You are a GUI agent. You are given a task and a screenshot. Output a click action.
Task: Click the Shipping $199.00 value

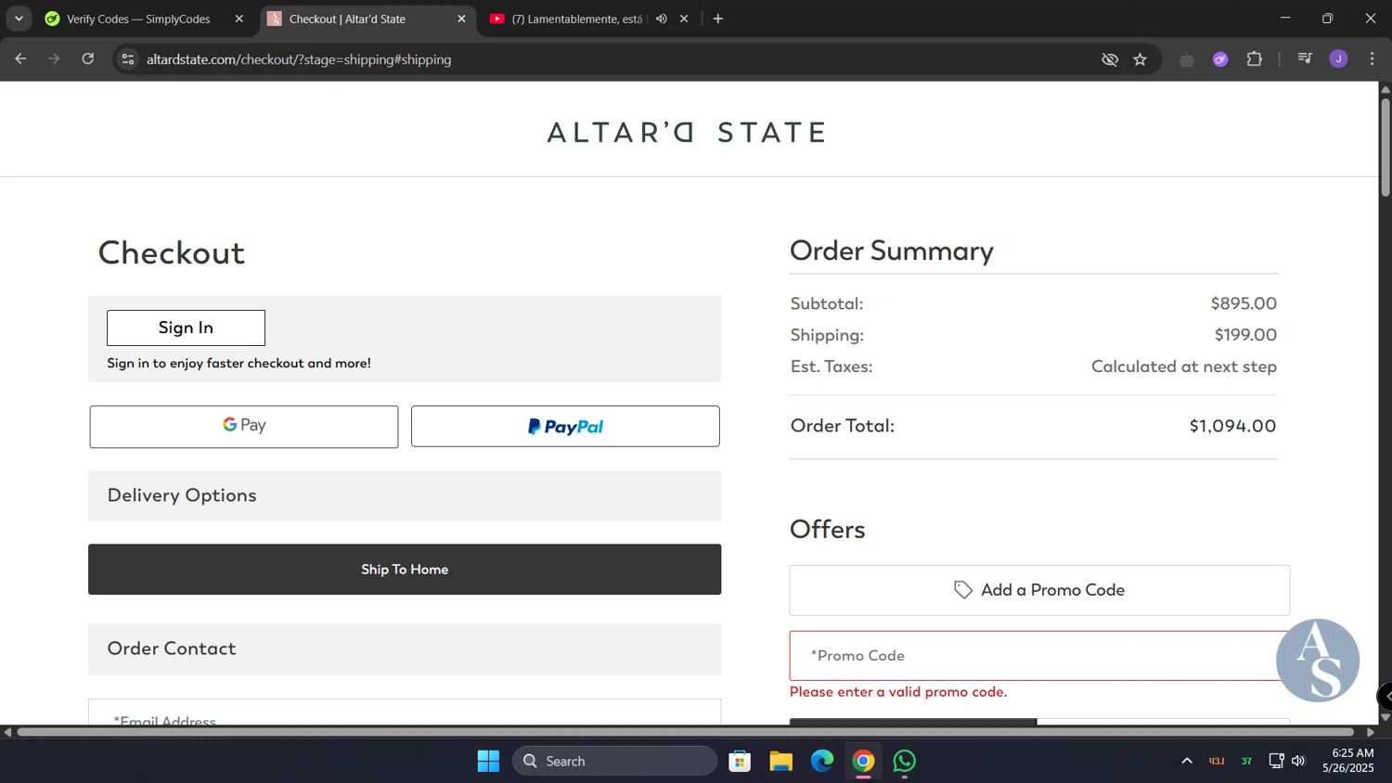1245,335
